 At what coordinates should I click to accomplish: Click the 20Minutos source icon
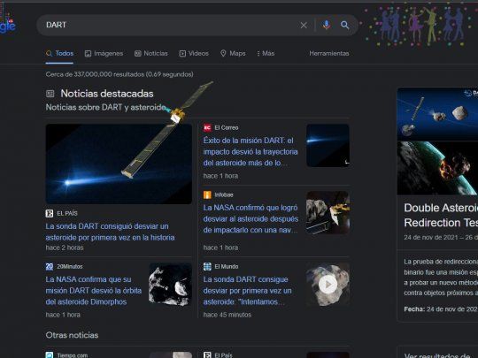coord(50,267)
